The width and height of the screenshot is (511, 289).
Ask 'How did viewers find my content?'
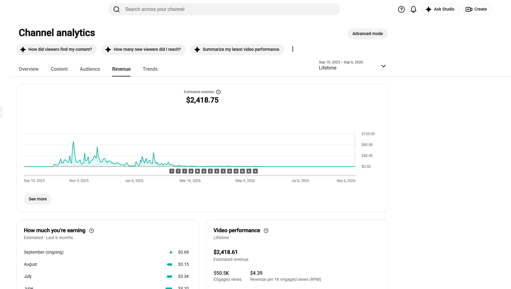[x=56, y=49]
